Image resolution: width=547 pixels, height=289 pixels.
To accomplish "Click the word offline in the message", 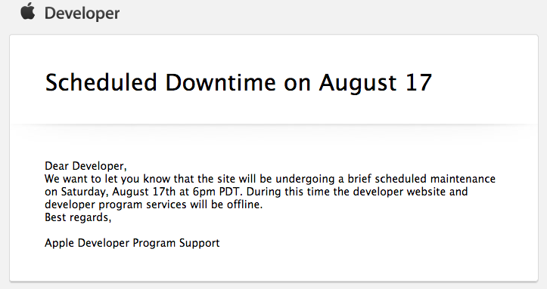I will tap(244, 204).
